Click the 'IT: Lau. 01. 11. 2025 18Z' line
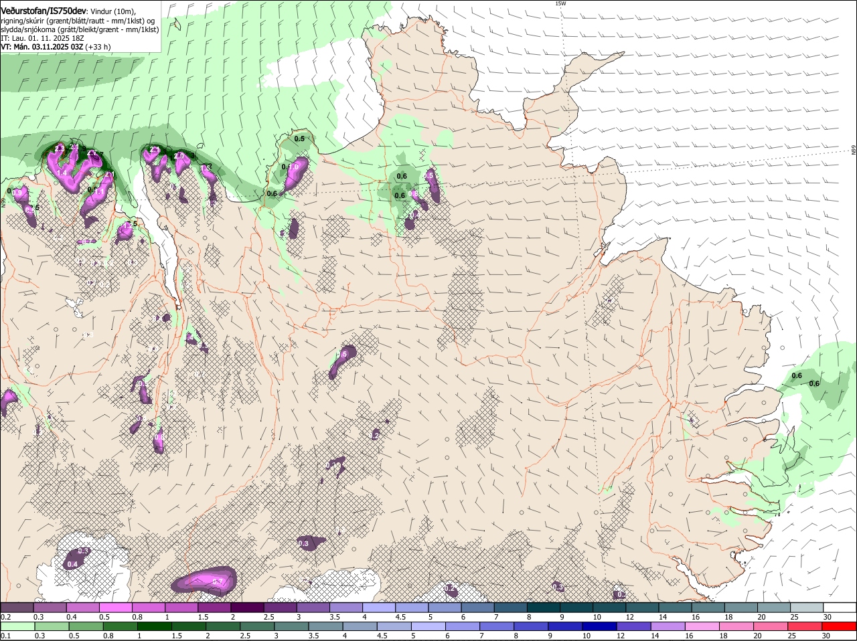857x641 pixels. (x=42, y=38)
